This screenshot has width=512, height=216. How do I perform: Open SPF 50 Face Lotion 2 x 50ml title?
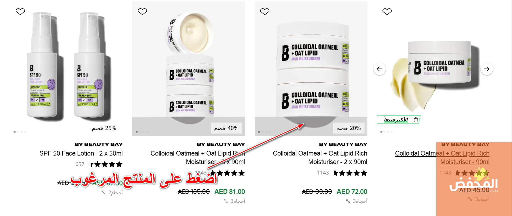pyautogui.click(x=81, y=153)
